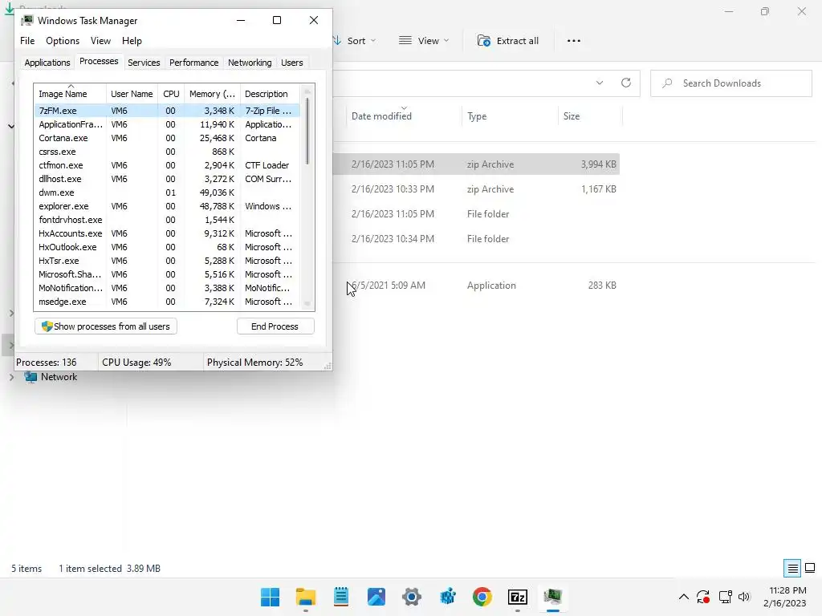Open the volume tray icon
This screenshot has height=616, width=822.
pyautogui.click(x=744, y=597)
